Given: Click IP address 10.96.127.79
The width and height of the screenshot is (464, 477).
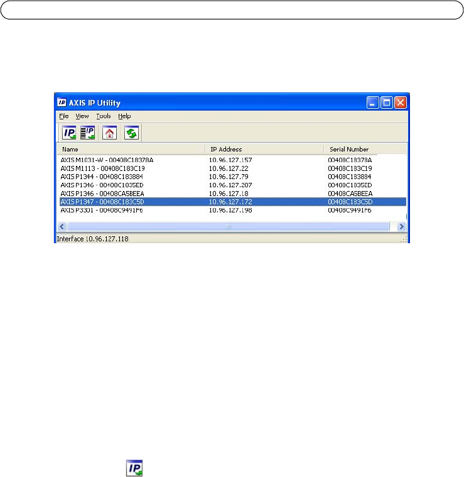Looking at the screenshot, I should [229, 177].
